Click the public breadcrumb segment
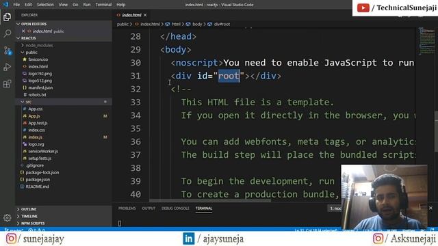This screenshot has width=438, height=246. pos(123,25)
